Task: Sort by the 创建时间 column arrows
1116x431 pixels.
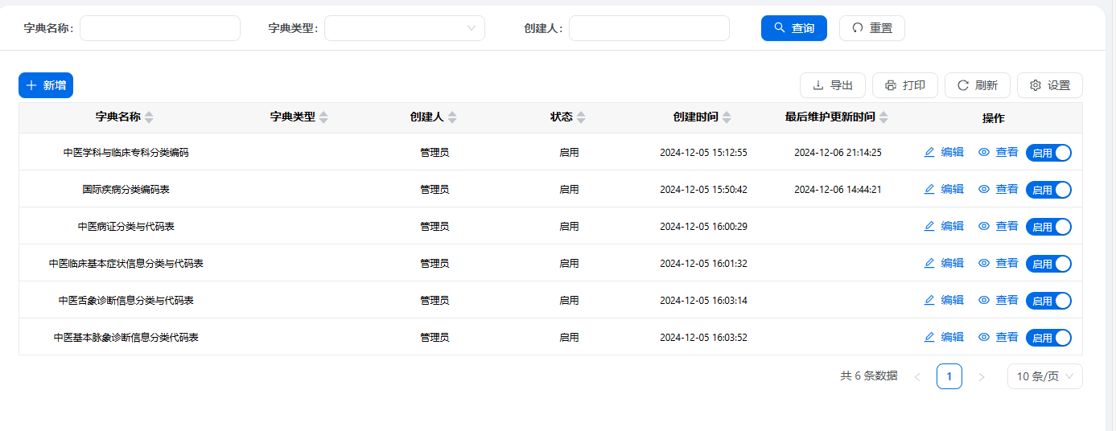Action: (727, 117)
